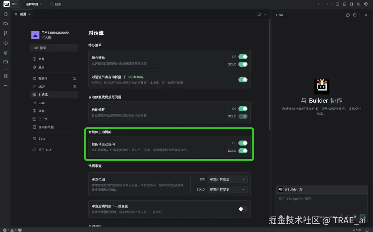Click the top global 搜索 field
The image size is (373, 232).
[x=55, y=4]
